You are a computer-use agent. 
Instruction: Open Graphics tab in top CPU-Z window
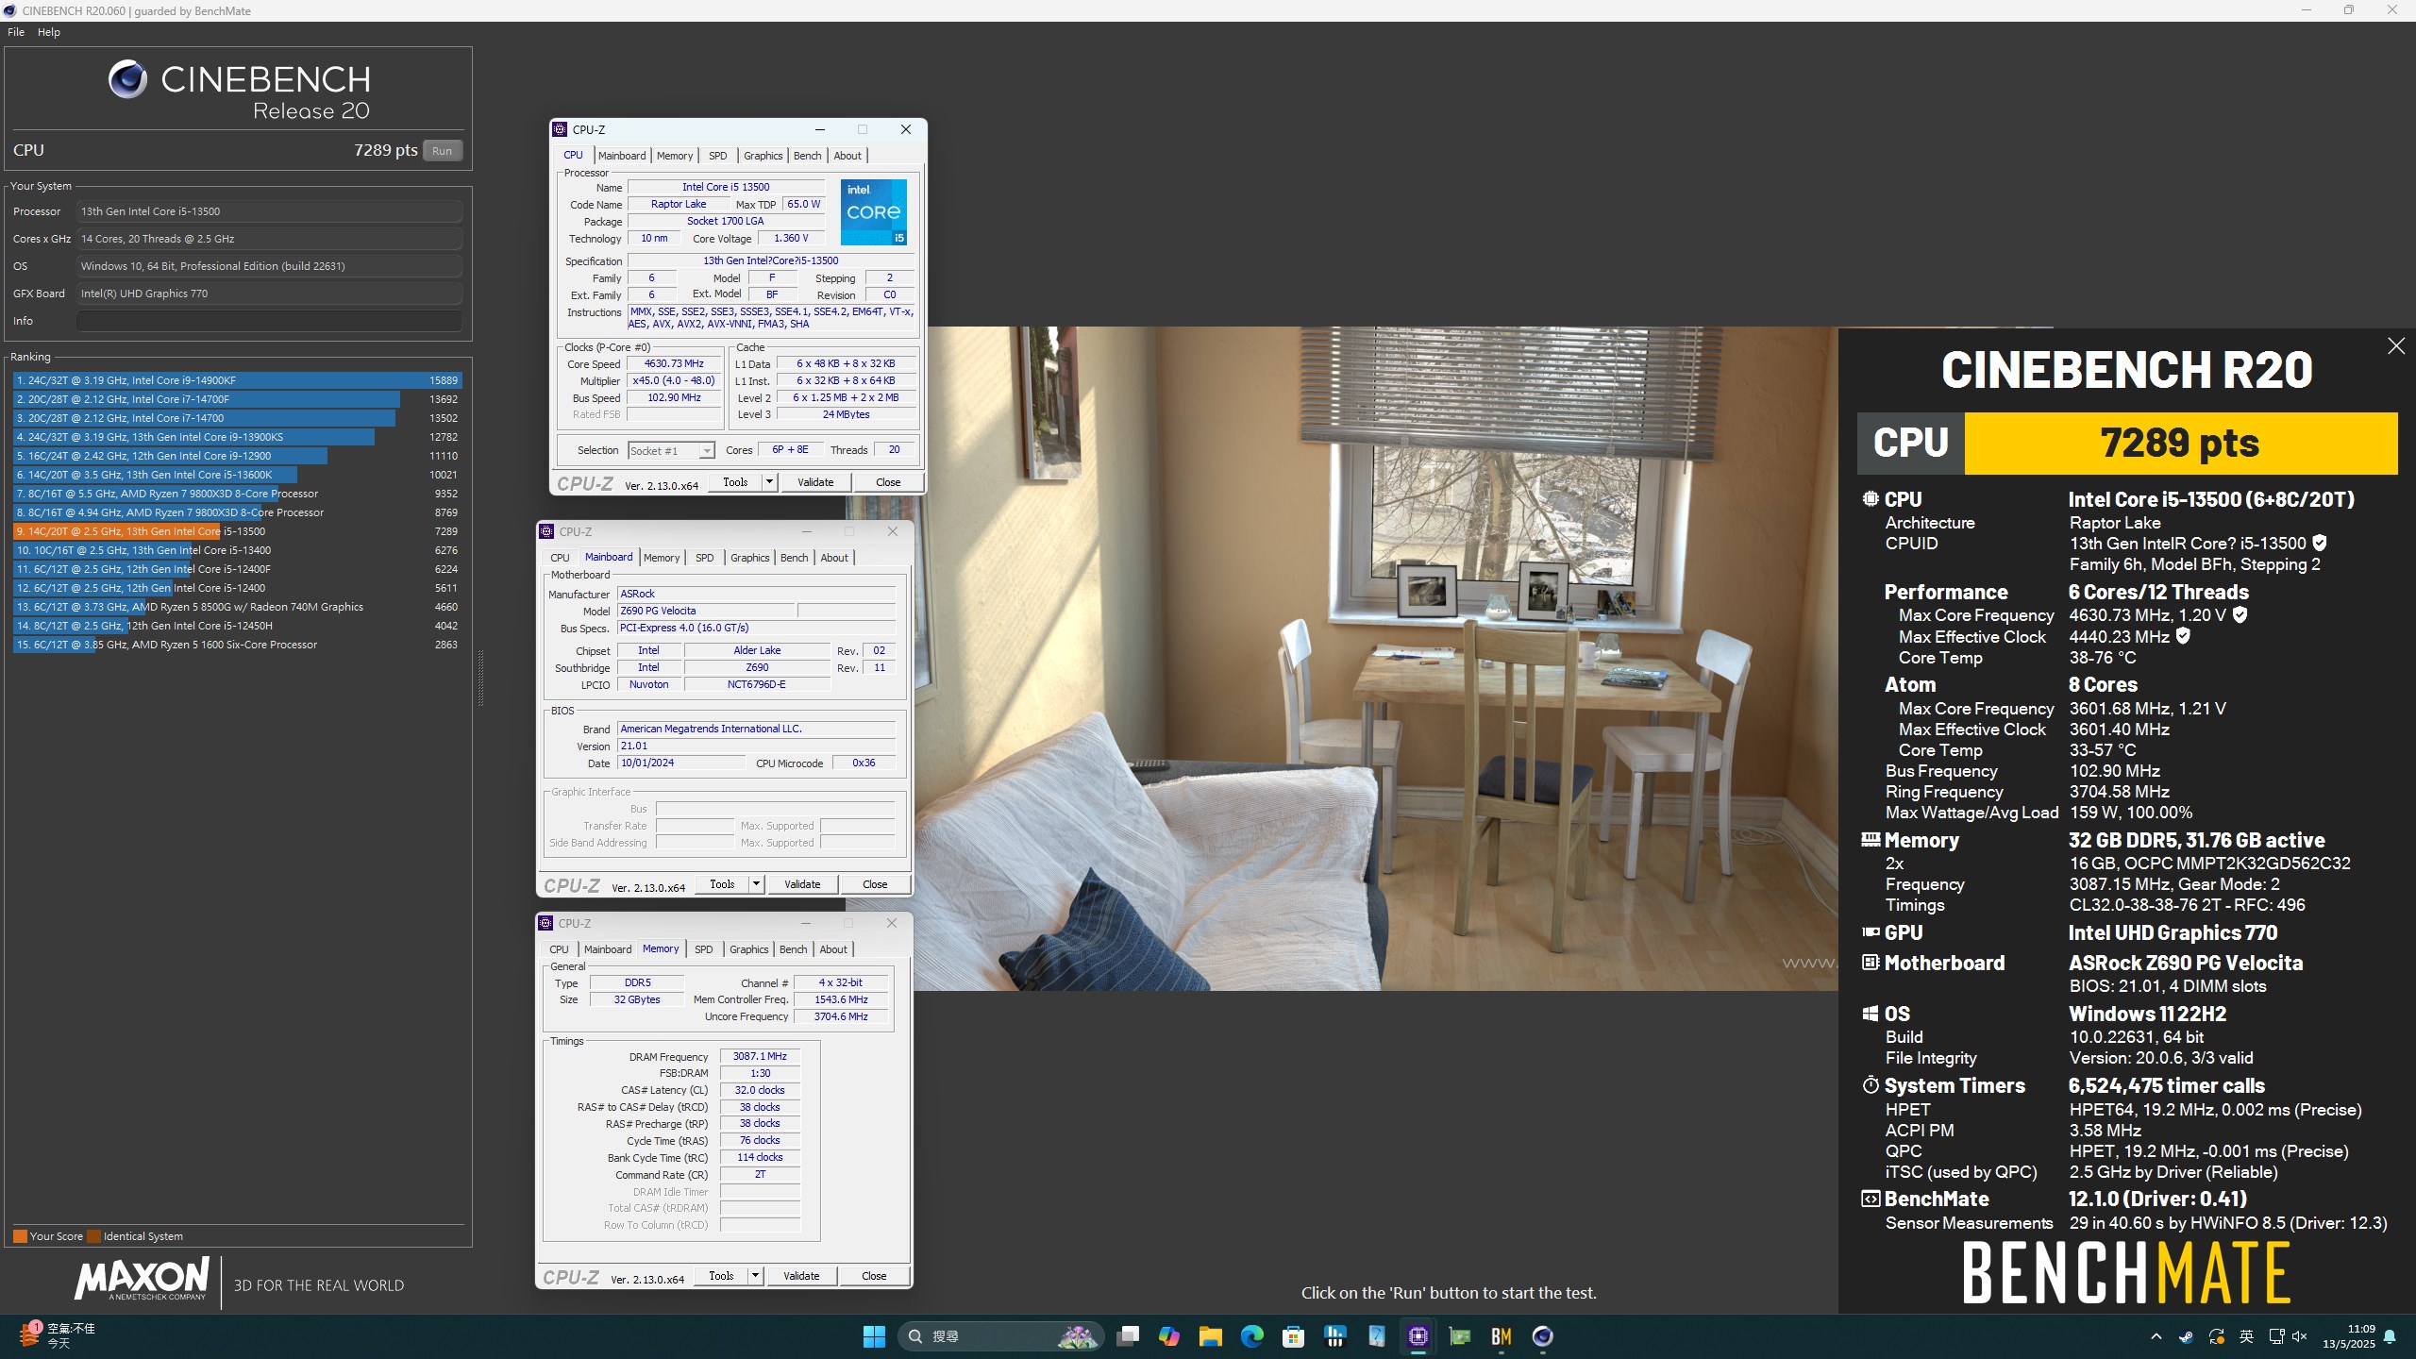[x=763, y=156]
